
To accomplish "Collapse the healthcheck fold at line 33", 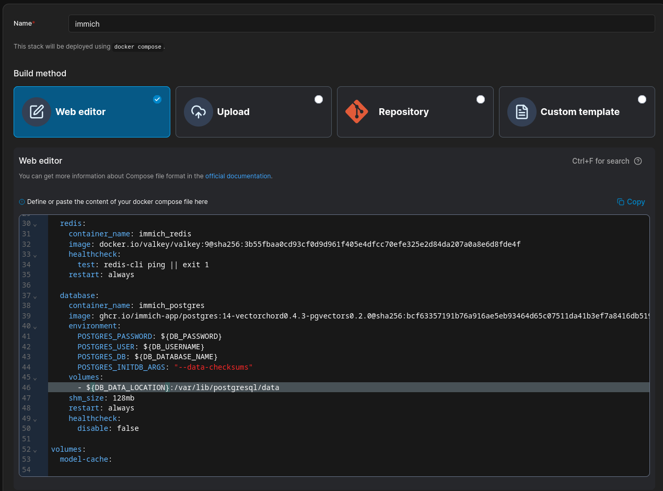I will [x=36, y=255].
